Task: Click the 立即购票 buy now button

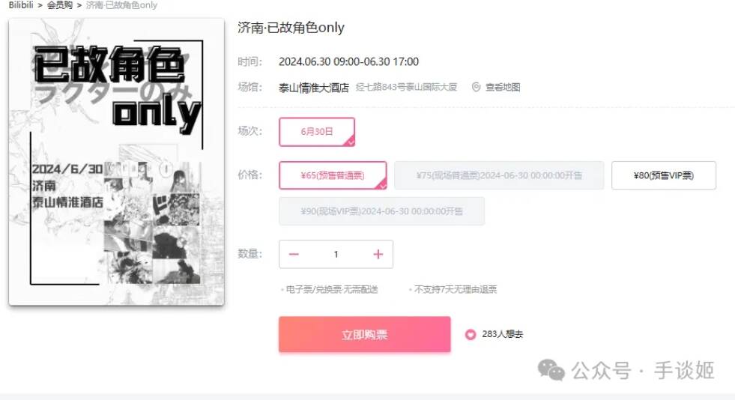Action: tap(365, 334)
